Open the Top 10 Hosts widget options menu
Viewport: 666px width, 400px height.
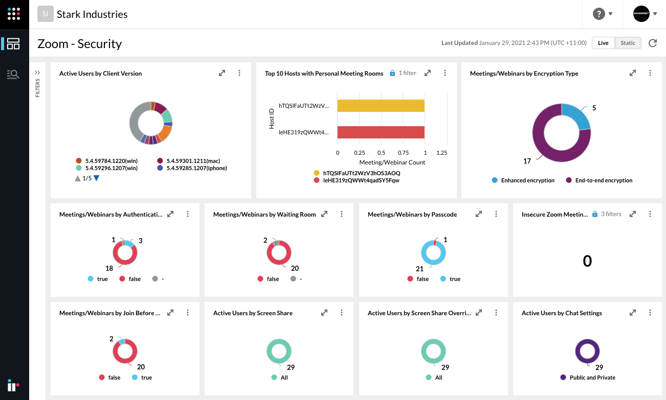coord(445,73)
